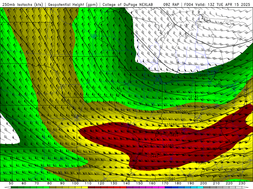Click the 110 value on the color scale

(x=88, y=183)
